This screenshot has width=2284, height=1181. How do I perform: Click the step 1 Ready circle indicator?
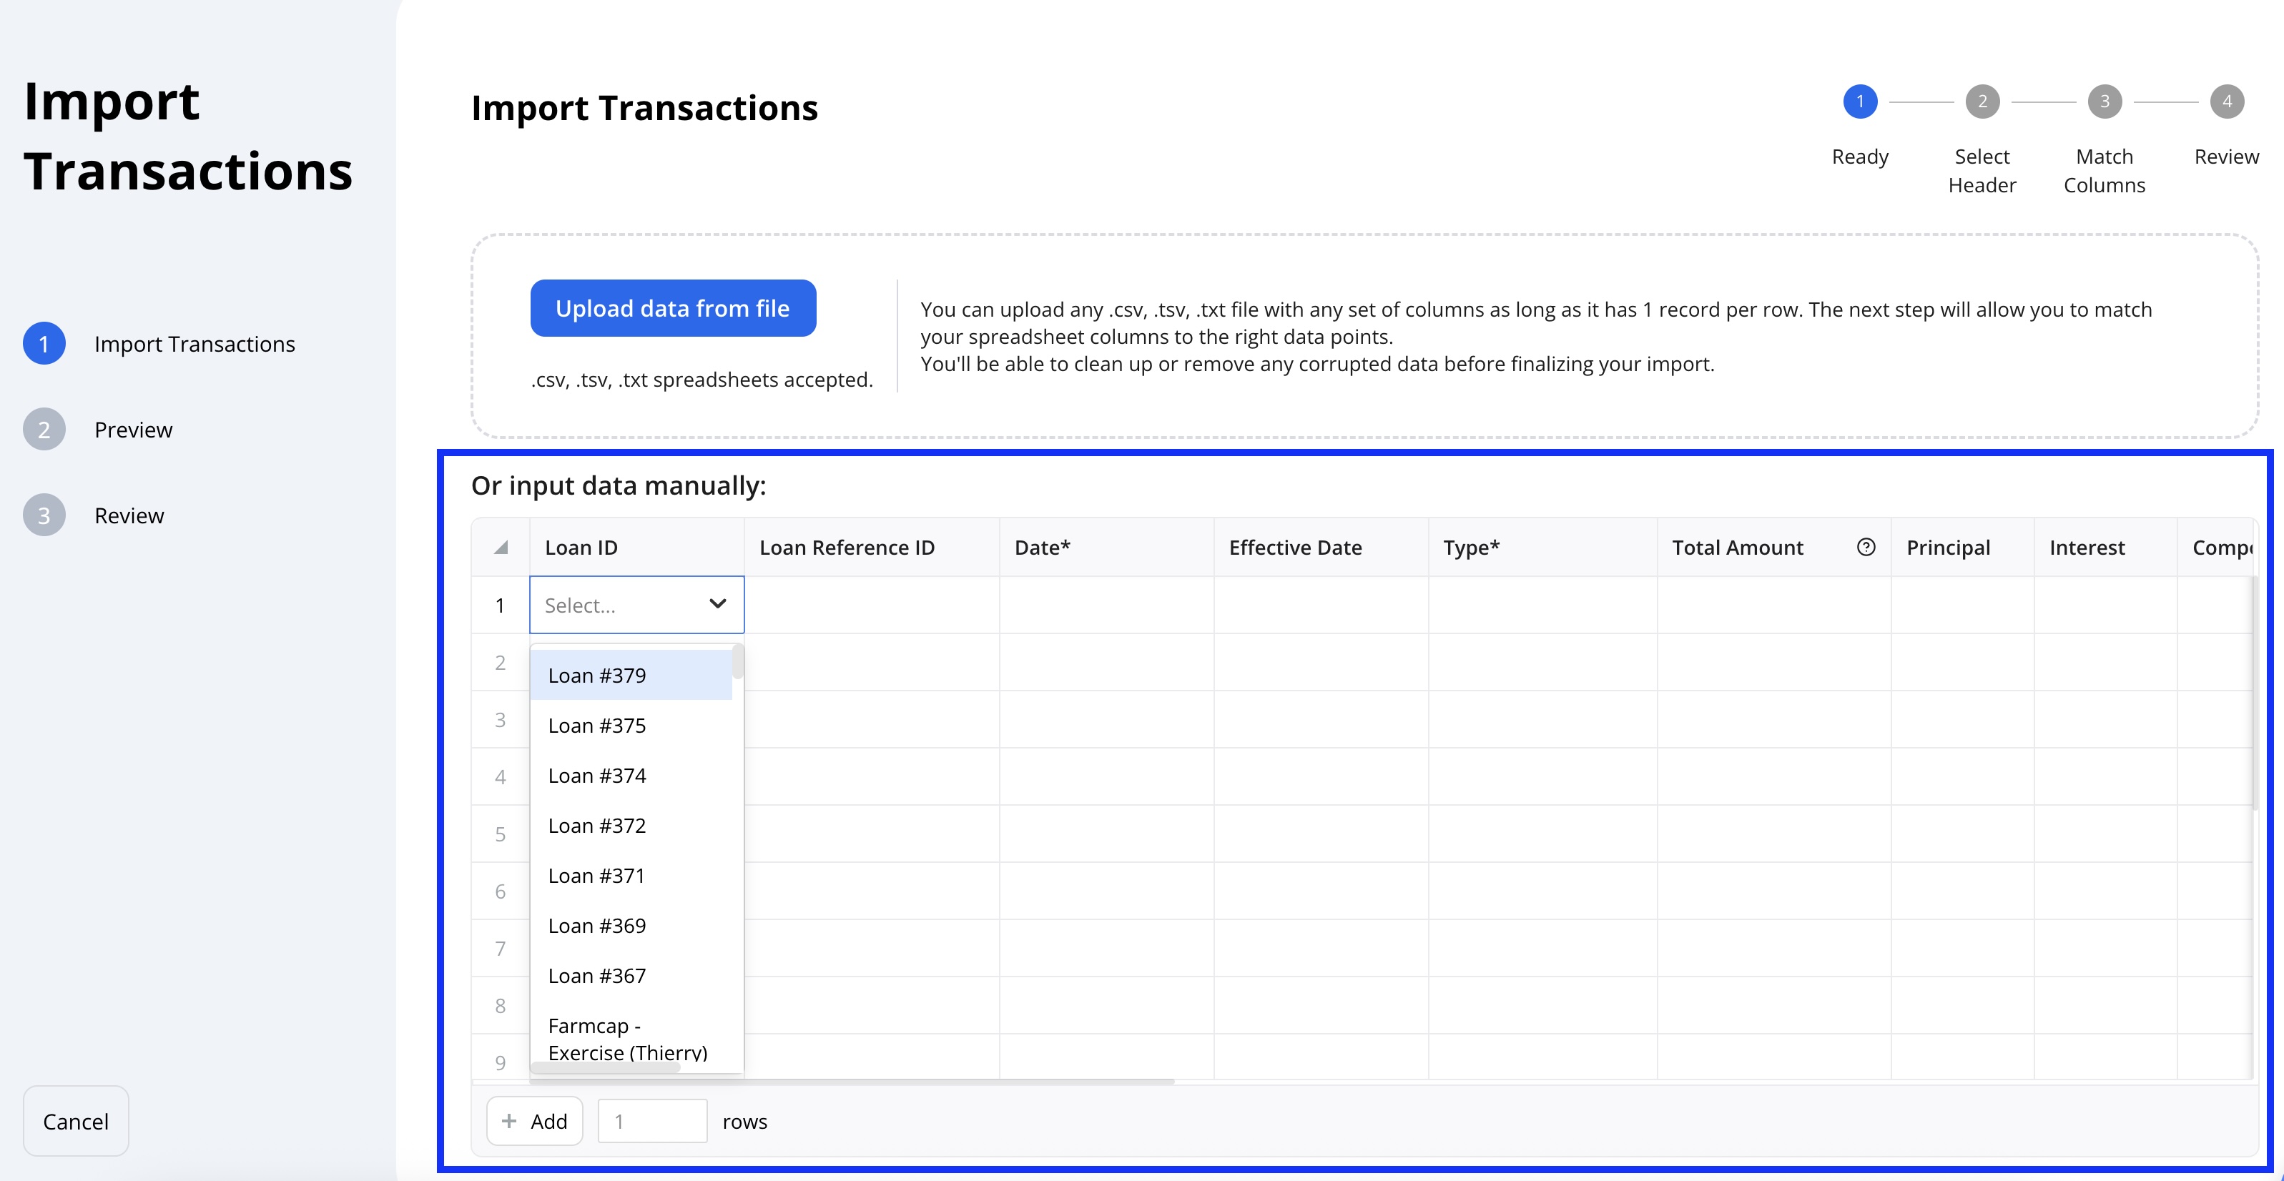point(1859,101)
